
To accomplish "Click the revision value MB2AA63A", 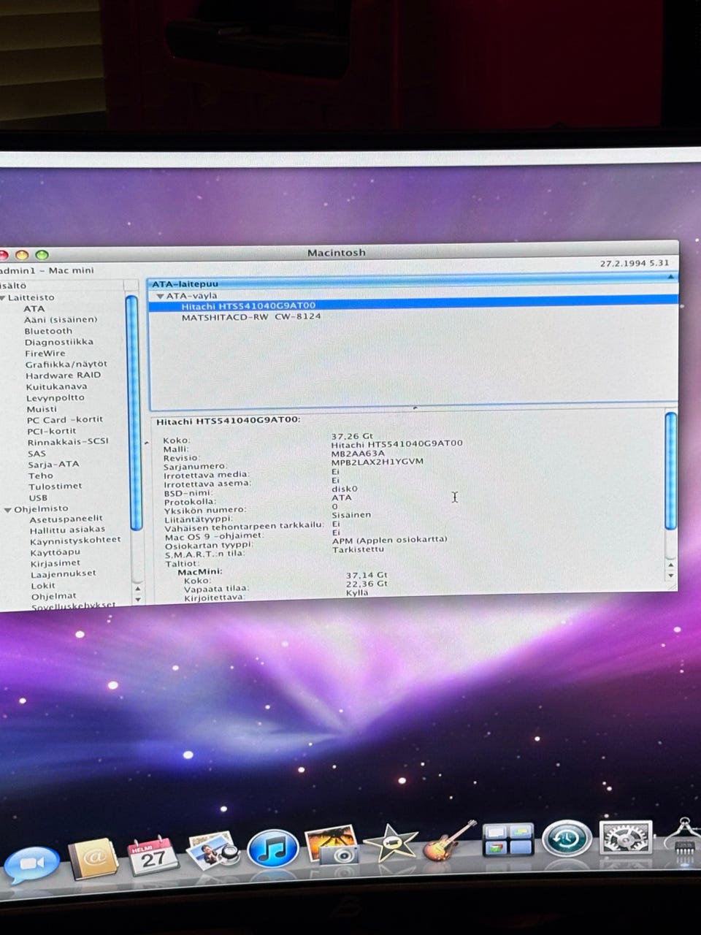I will [358, 453].
